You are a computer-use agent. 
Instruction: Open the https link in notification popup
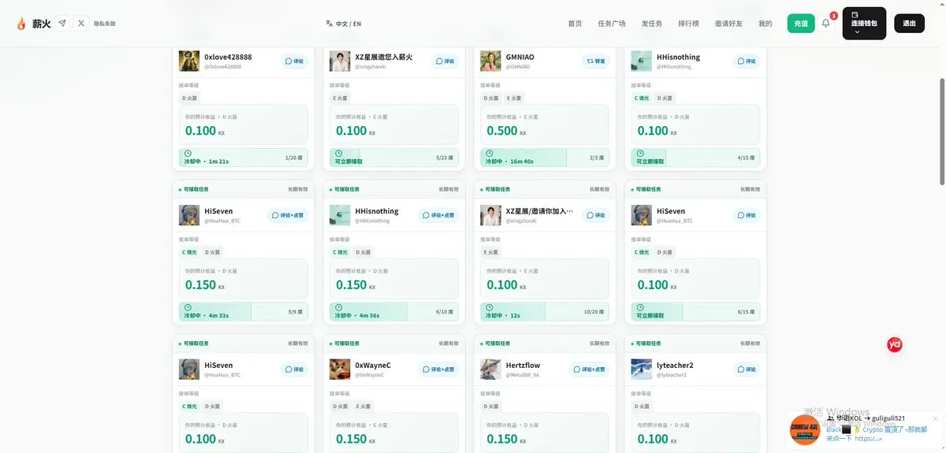pos(870,438)
